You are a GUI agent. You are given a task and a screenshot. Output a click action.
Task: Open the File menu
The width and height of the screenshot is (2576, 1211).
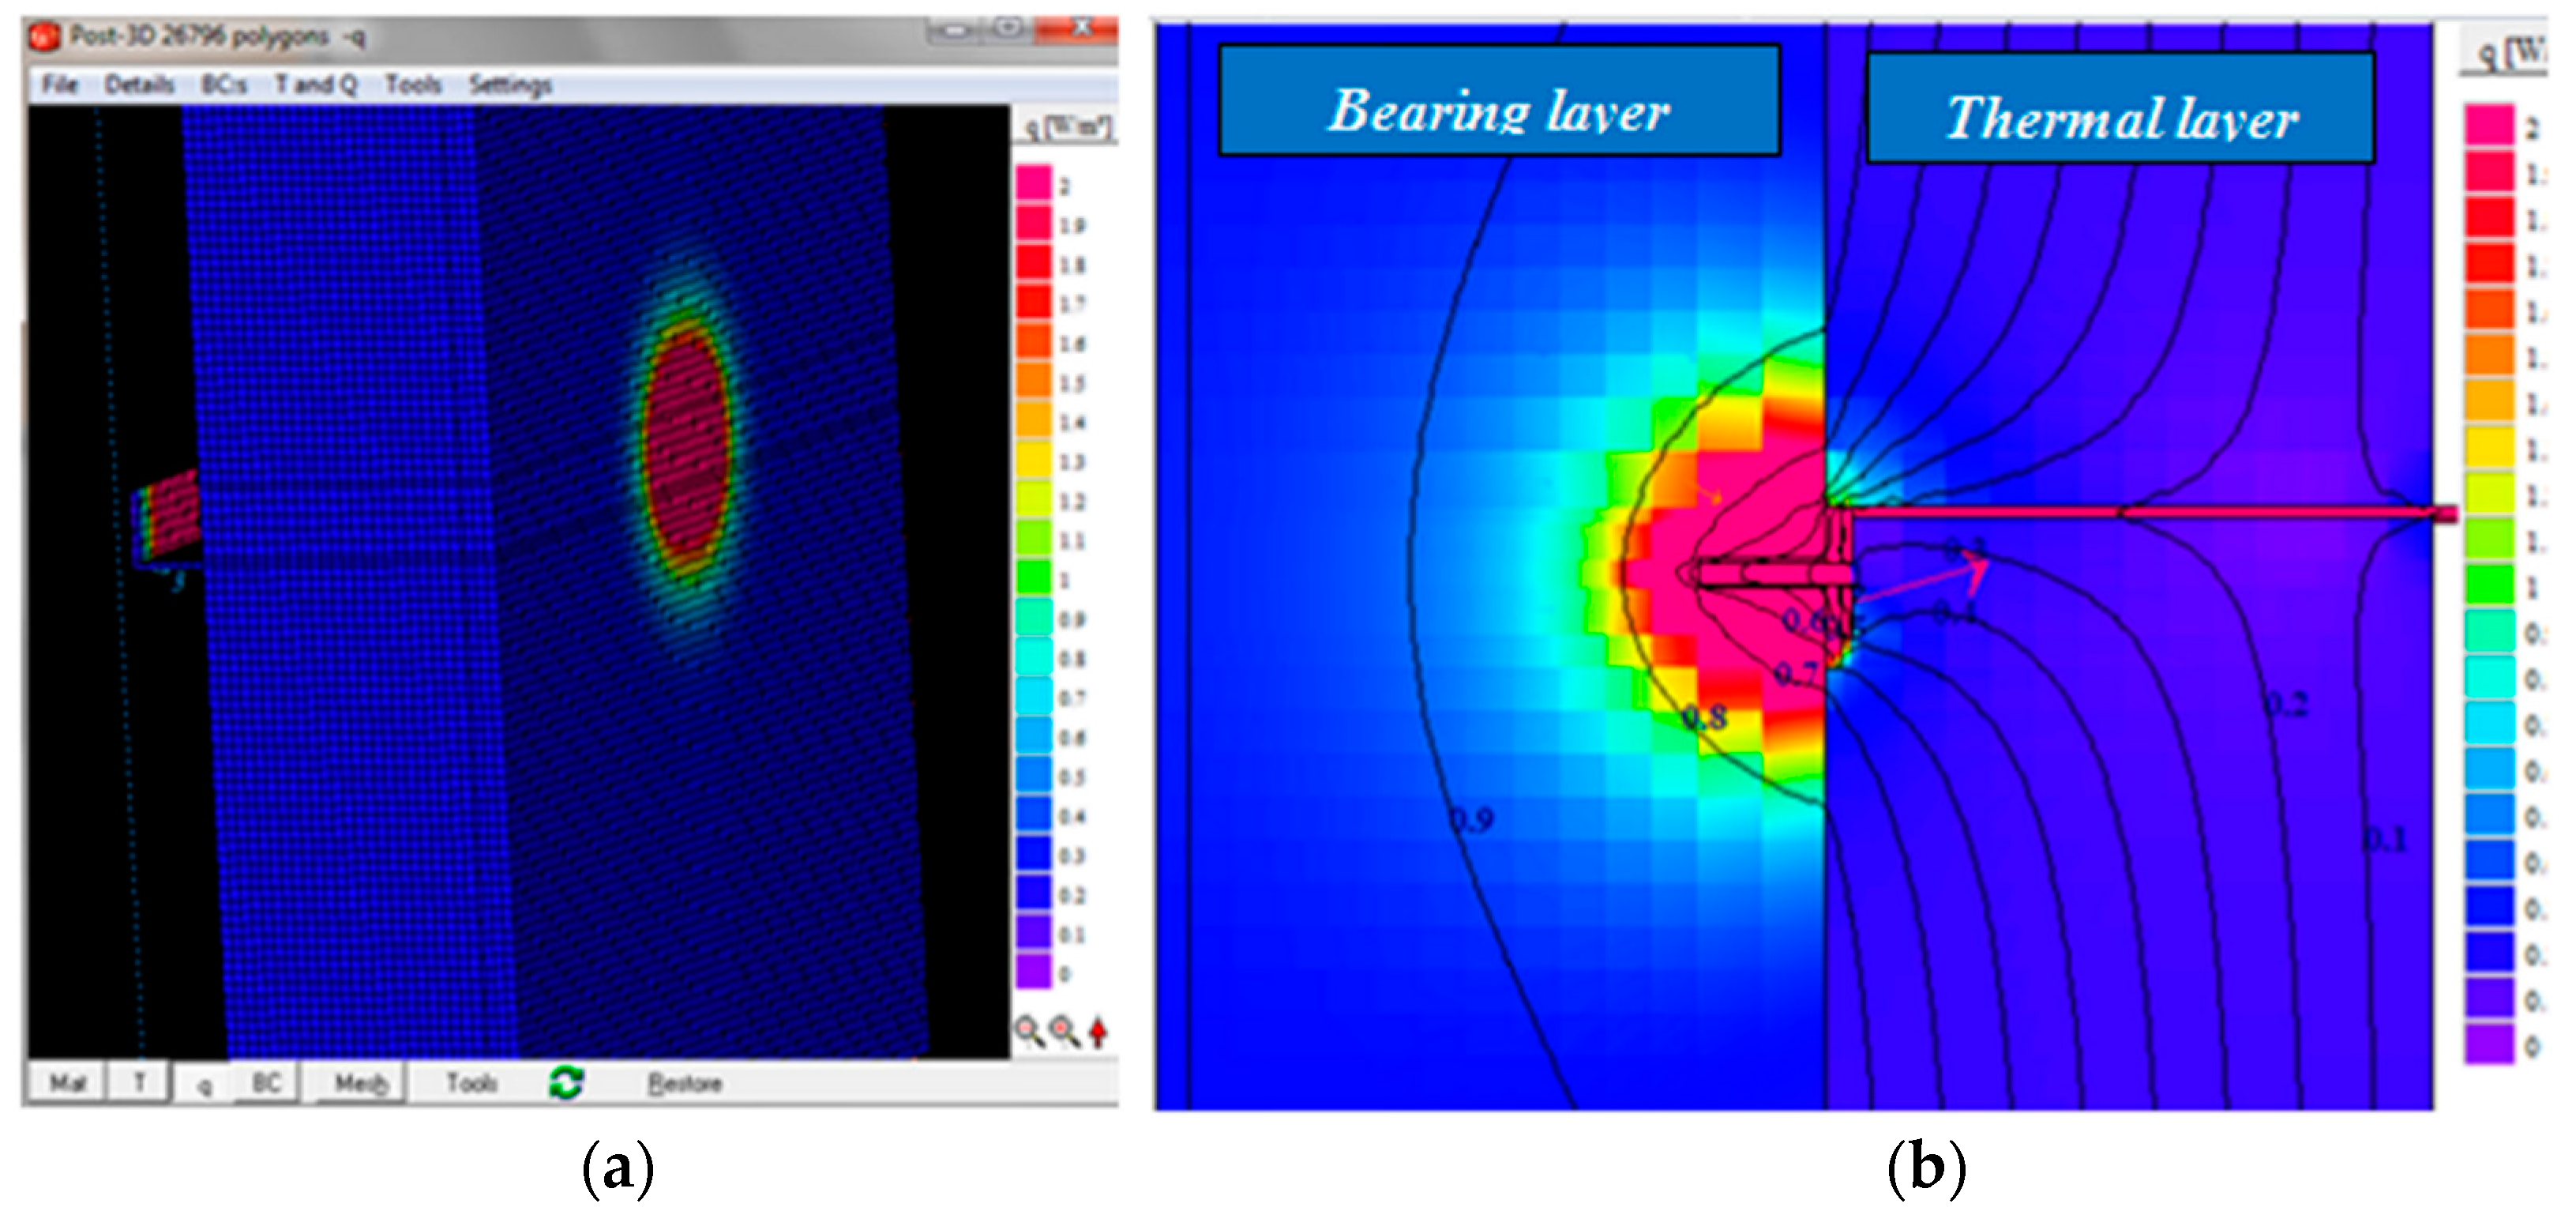click(59, 84)
